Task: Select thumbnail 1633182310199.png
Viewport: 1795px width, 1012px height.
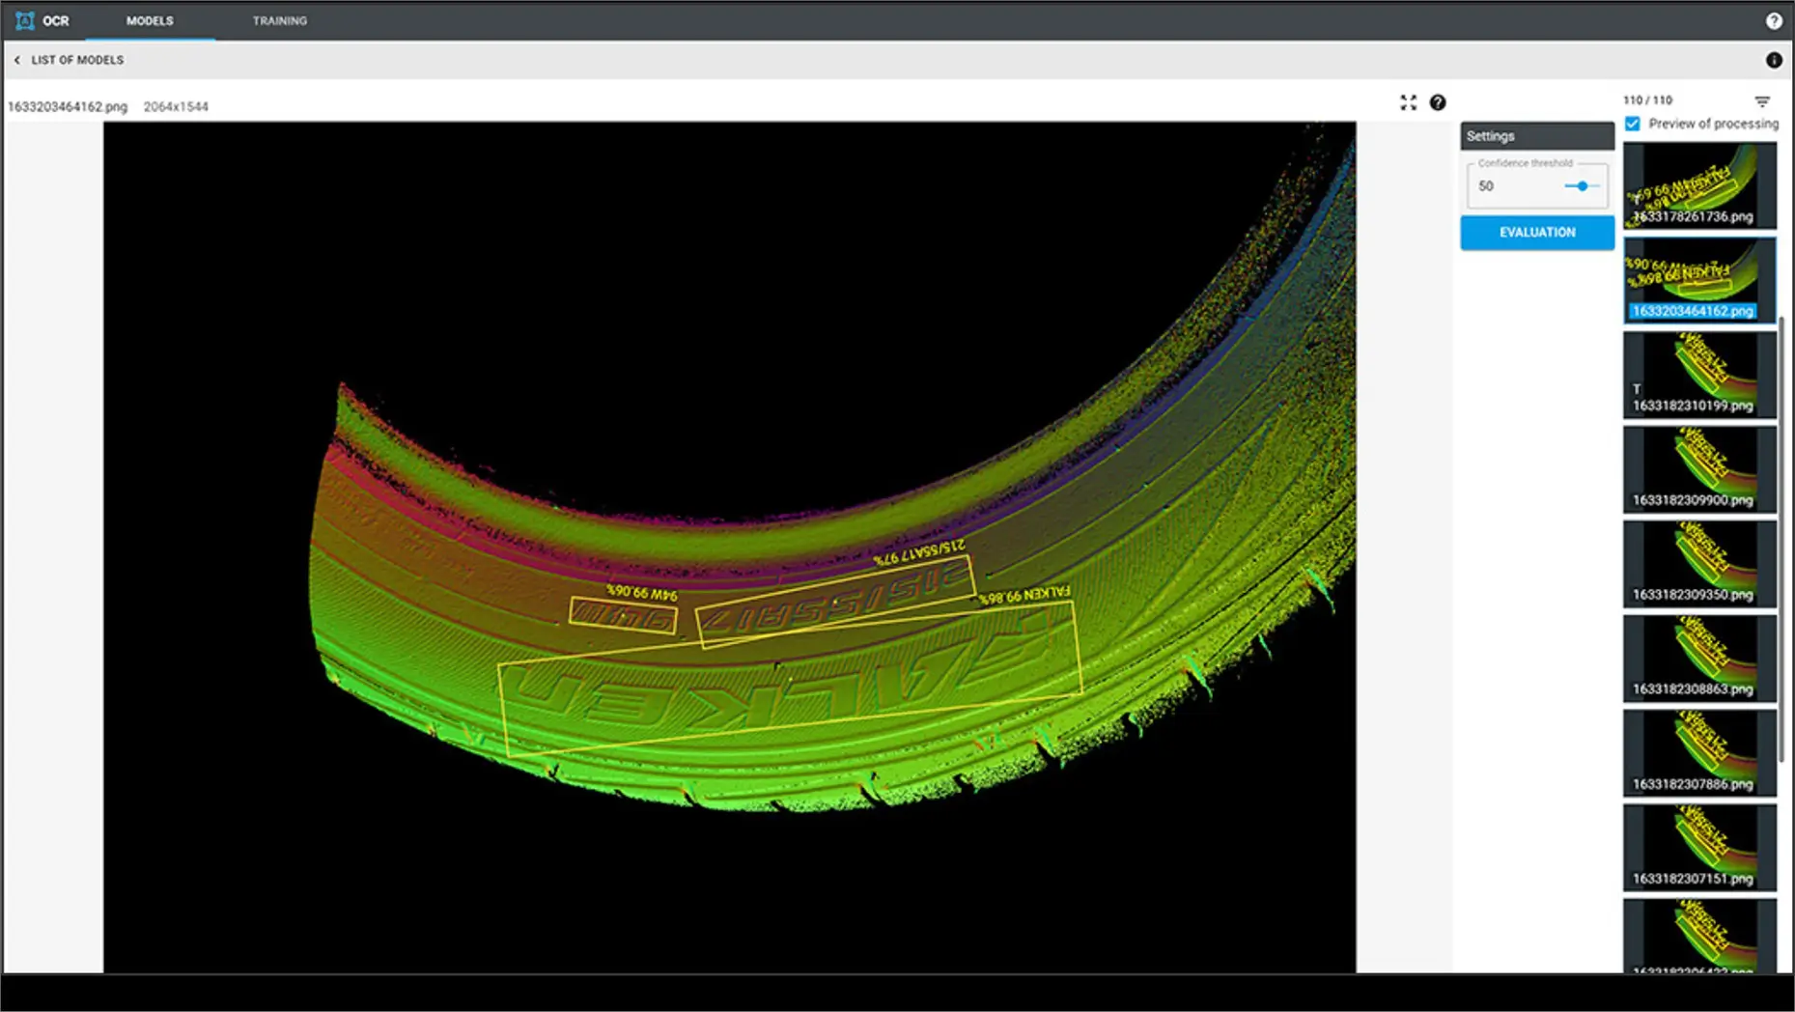Action: (1699, 375)
